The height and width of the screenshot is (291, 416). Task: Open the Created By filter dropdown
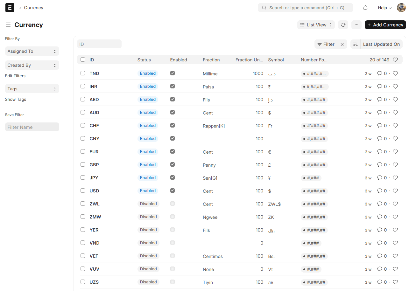(32, 65)
